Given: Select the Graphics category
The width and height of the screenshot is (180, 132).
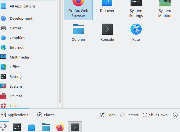Looking at the screenshot, I should [28, 38].
